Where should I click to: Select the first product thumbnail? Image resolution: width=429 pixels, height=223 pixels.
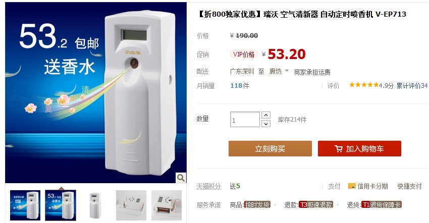(25, 205)
